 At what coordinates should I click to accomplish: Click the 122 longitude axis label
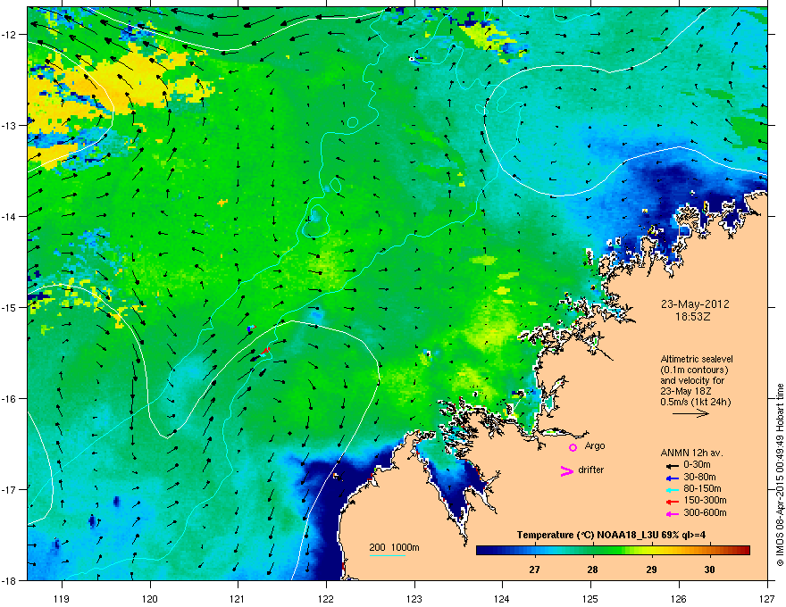(326, 598)
